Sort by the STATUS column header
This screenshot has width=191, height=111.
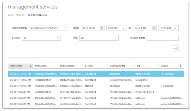coord(89,66)
